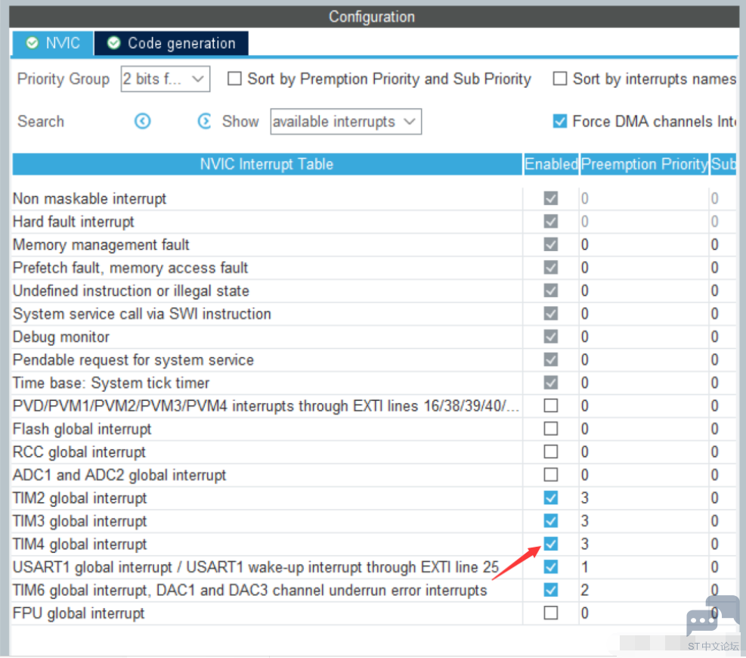746x658 pixels.
Task: Toggle Sort by Premption Priority and Sub Priority
Action: pos(235,79)
